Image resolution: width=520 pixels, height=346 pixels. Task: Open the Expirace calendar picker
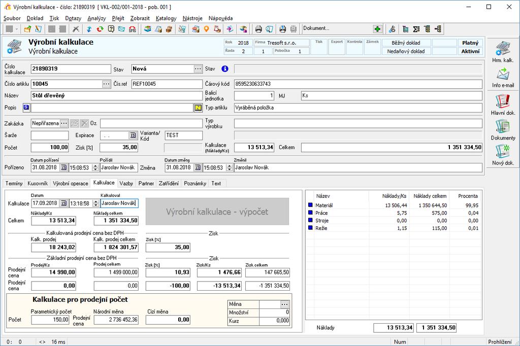click(x=133, y=135)
